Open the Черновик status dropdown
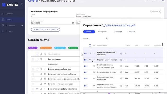The width and height of the screenshot is (167, 94). point(156,11)
